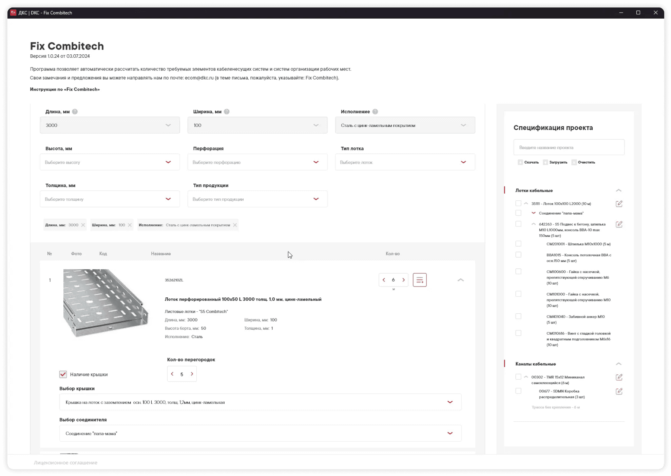This screenshot has height=476, width=671.
Task: Collapse the 35111 Лоток tree item
Action: click(526, 203)
